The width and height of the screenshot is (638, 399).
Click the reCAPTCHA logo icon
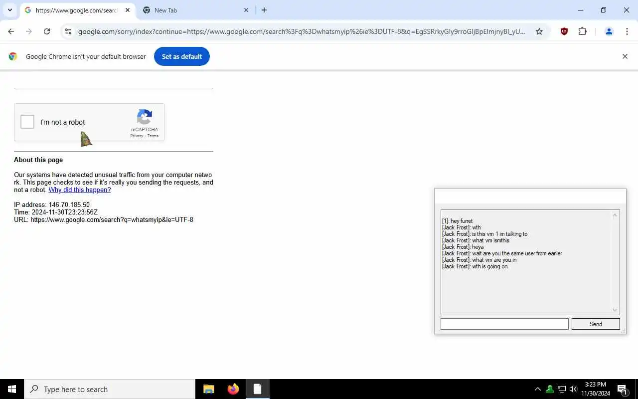click(145, 117)
